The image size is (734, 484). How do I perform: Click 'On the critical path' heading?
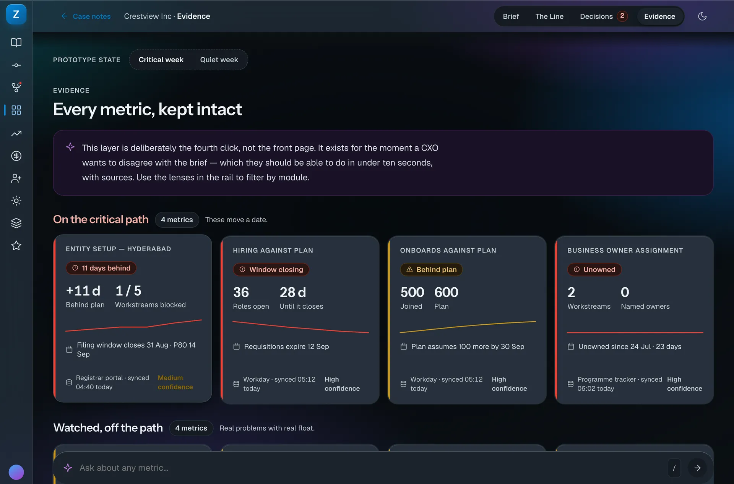[101, 220]
